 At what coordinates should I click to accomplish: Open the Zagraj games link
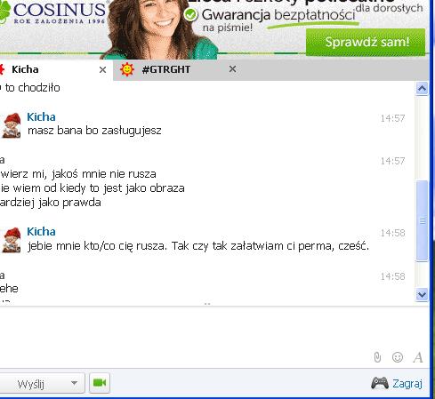pyautogui.click(x=407, y=384)
